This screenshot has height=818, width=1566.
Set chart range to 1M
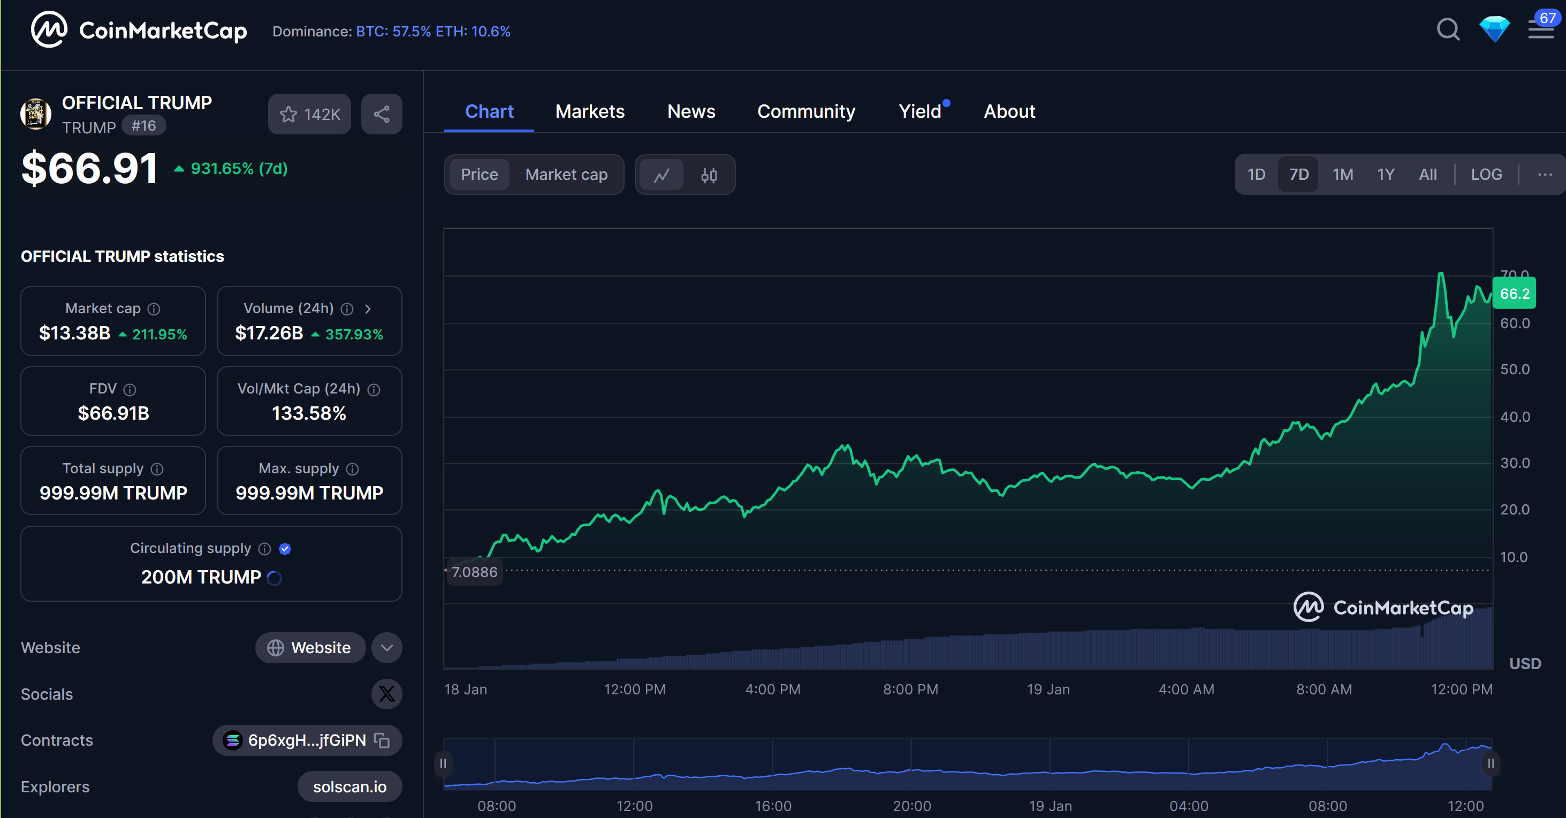[x=1343, y=175]
